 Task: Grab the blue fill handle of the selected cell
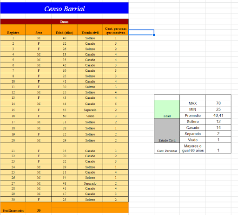point(154,35)
